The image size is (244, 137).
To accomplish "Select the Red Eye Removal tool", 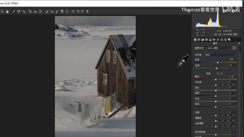I will tap(52, 11).
